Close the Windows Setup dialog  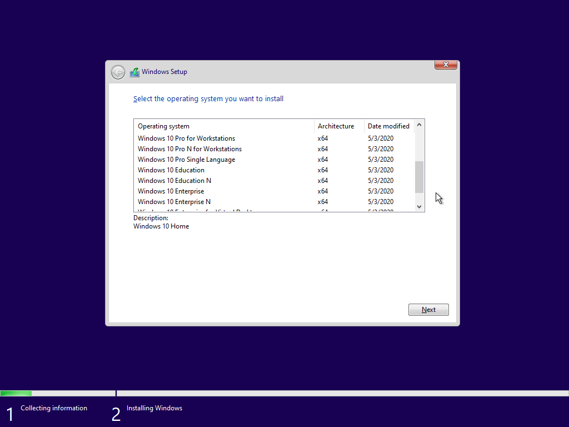pos(446,64)
